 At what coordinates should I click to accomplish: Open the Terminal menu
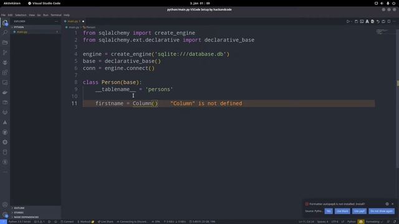[x=56, y=15]
